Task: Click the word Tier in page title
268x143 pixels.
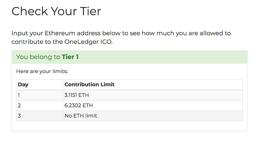Action: 90,11
